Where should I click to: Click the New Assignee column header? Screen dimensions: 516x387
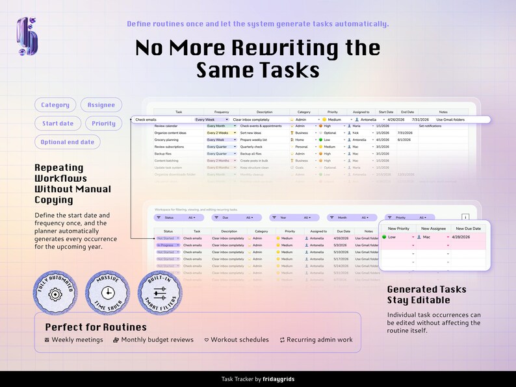click(x=433, y=228)
